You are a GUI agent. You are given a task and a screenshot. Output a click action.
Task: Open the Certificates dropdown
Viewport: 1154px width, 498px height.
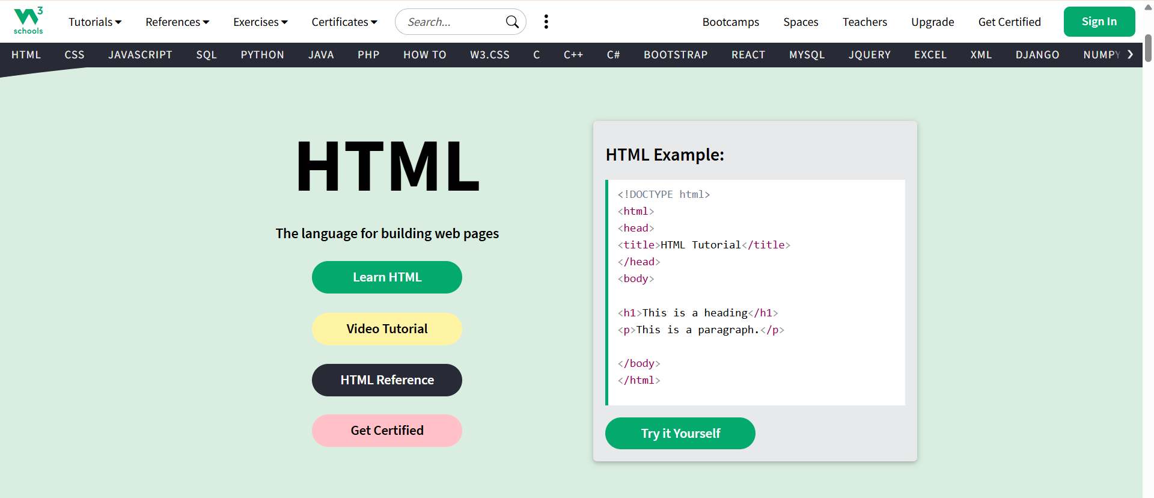coord(344,22)
